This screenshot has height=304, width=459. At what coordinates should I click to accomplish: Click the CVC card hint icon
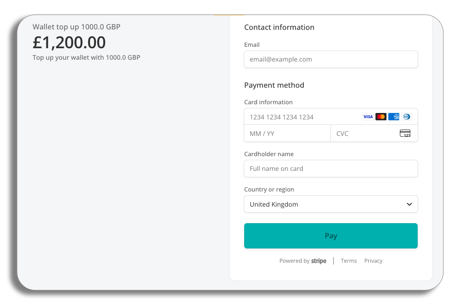(405, 134)
